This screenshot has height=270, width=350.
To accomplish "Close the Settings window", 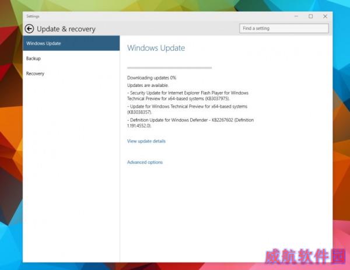I will tap(325, 16).
